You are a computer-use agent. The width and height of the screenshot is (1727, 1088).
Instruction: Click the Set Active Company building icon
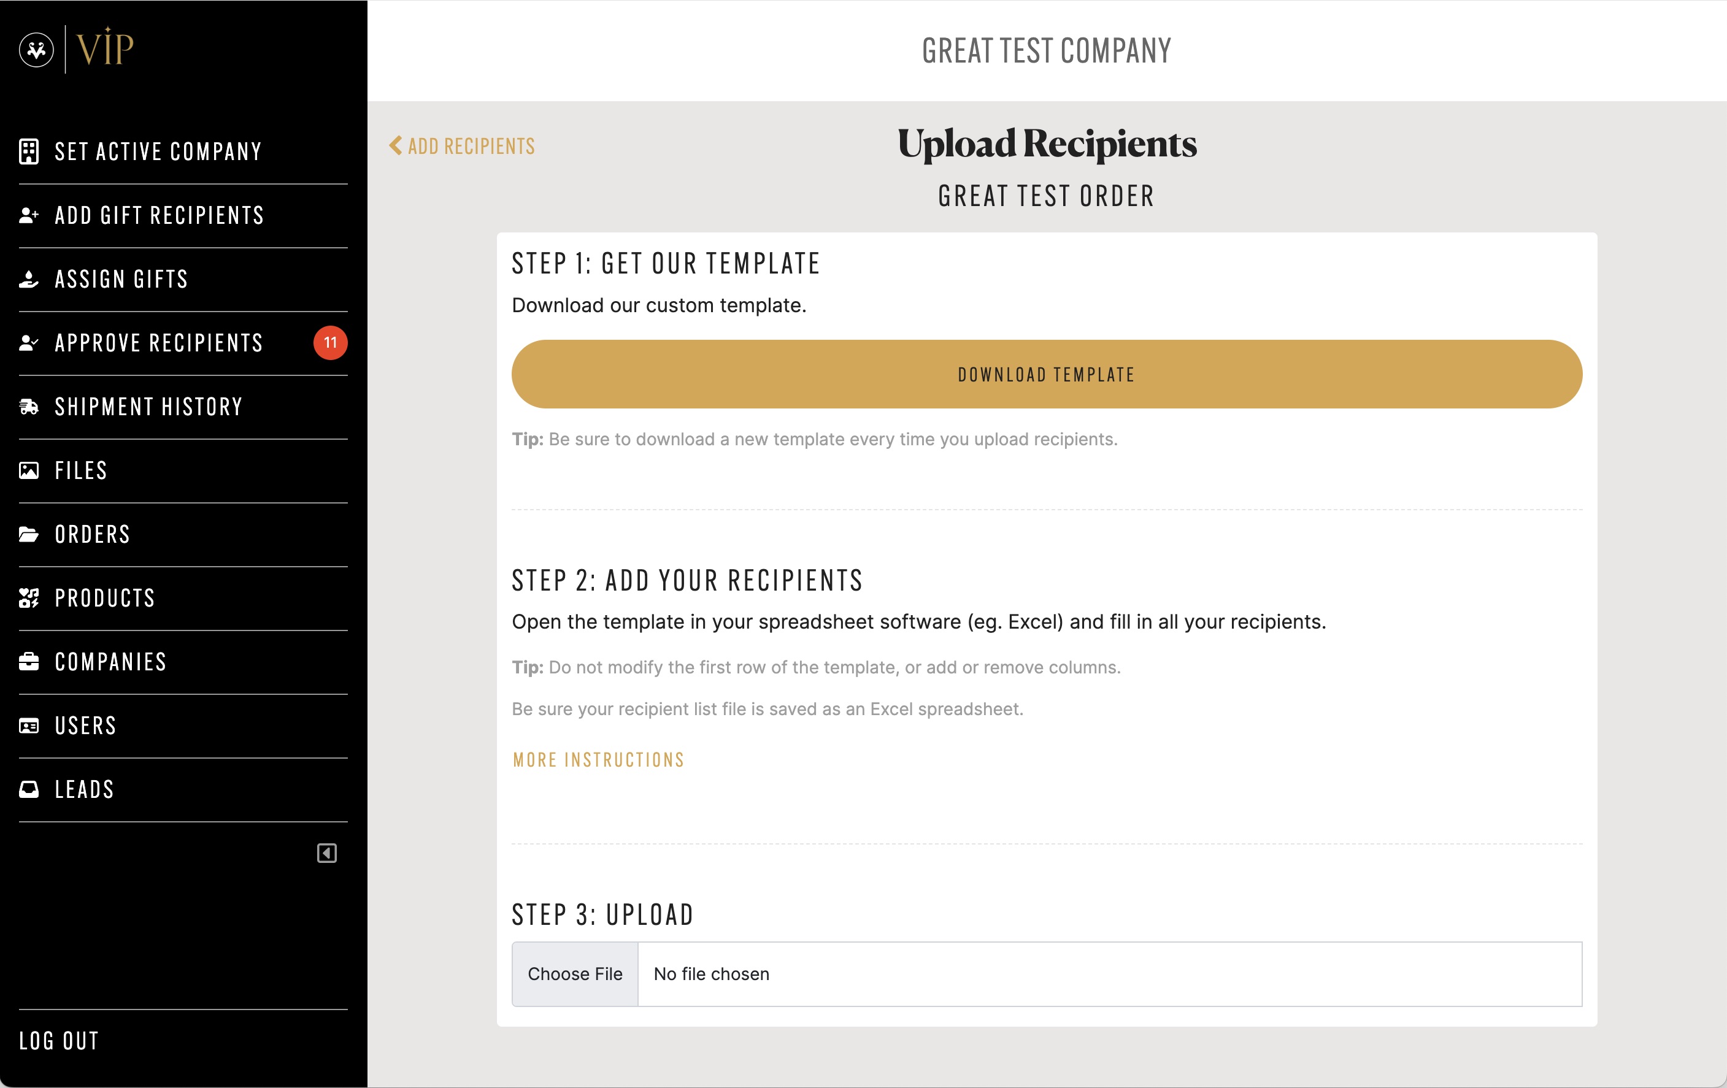coord(29,151)
